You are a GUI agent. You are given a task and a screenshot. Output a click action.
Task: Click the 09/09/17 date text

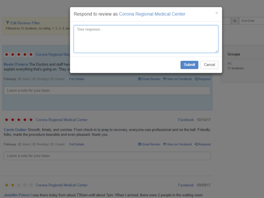point(204,185)
